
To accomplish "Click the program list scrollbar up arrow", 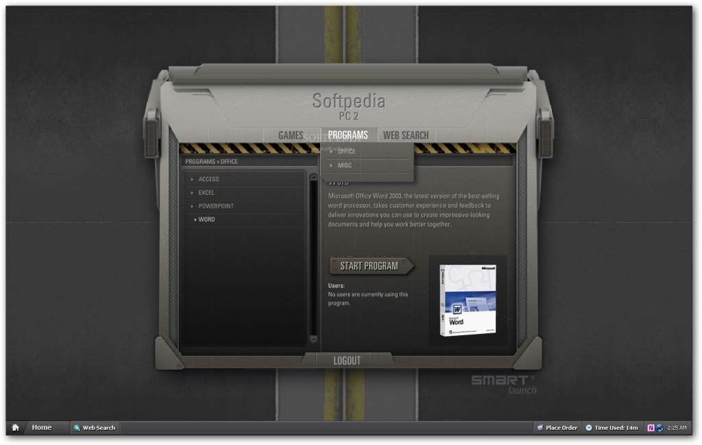I will coord(313,178).
